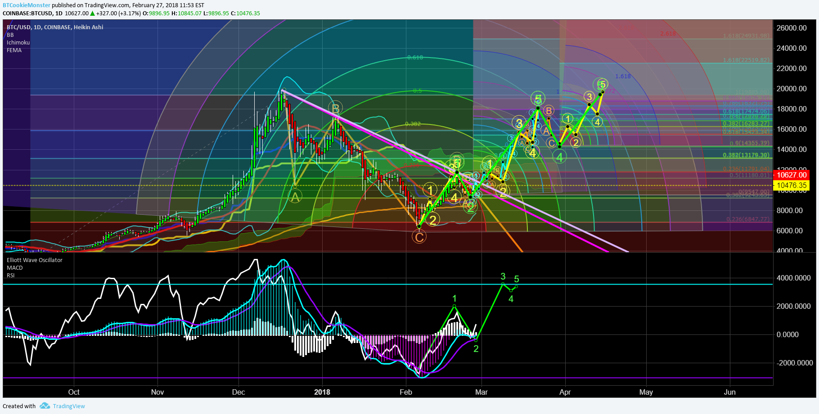Viewport: 819px width, 414px height.
Task: Click the TradingView cloud logo icon
Action: point(45,406)
